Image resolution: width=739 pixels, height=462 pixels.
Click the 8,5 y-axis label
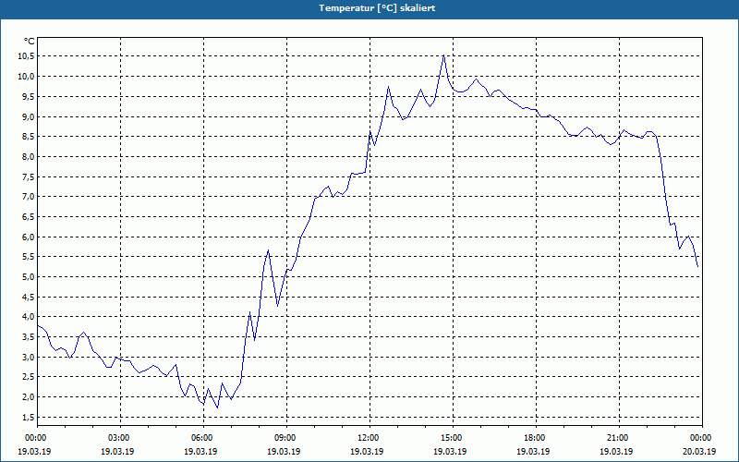click(x=28, y=136)
